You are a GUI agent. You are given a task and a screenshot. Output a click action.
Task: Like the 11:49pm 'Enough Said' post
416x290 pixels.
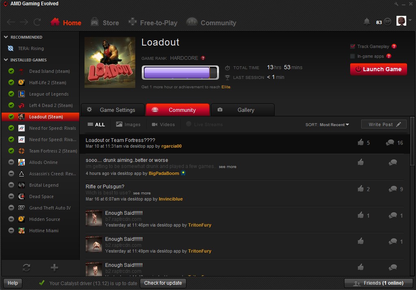pos(361,241)
